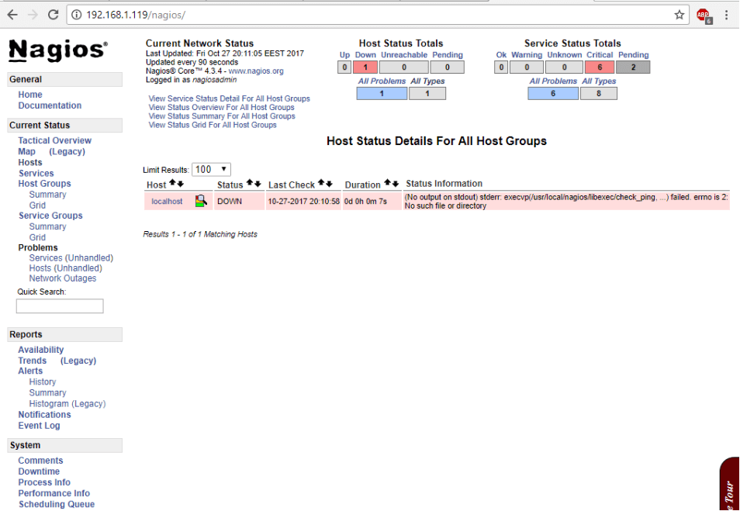
Task: Click the Nagios logo
Action: 58,50
